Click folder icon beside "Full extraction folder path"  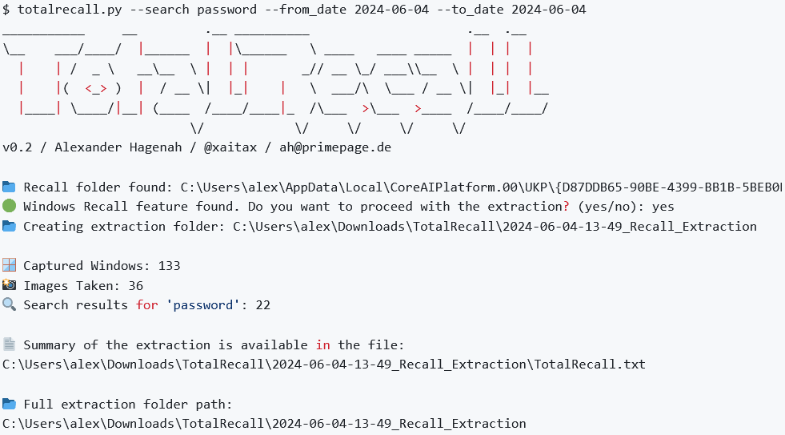click(x=9, y=404)
